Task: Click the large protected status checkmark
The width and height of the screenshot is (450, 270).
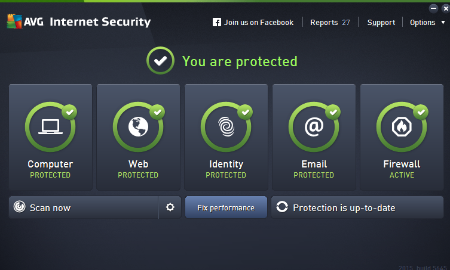Action: (160, 61)
